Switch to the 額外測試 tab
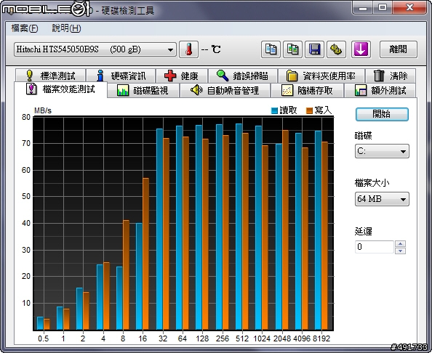 (380, 90)
